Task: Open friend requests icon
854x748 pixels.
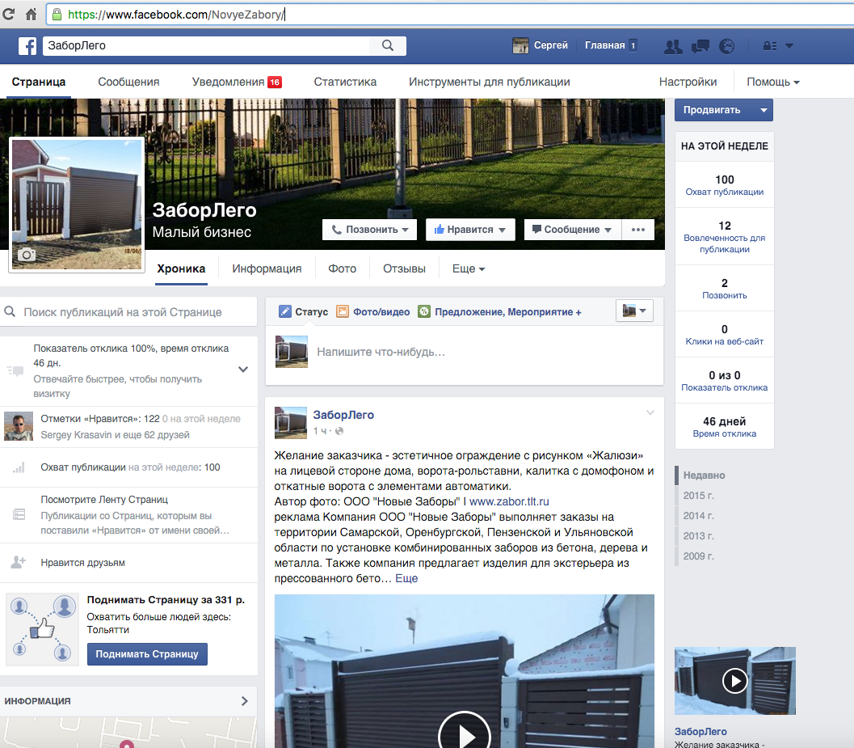Action: coord(672,46)
